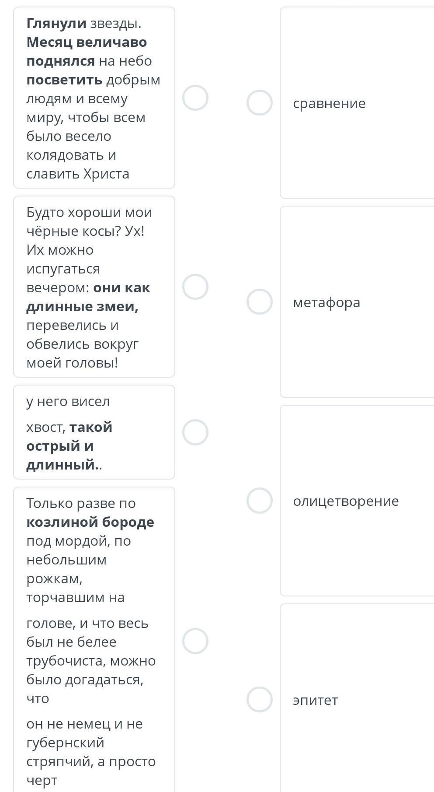Select the circle beside 'у него висел хвост' card

[x=195, y=432]
